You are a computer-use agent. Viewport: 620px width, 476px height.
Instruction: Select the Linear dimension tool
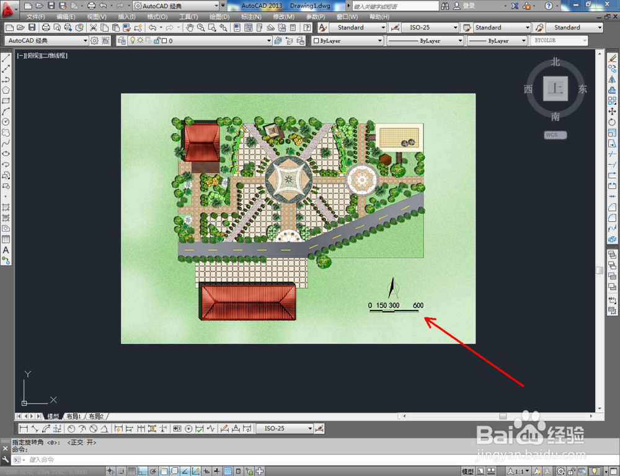(24, 428)
